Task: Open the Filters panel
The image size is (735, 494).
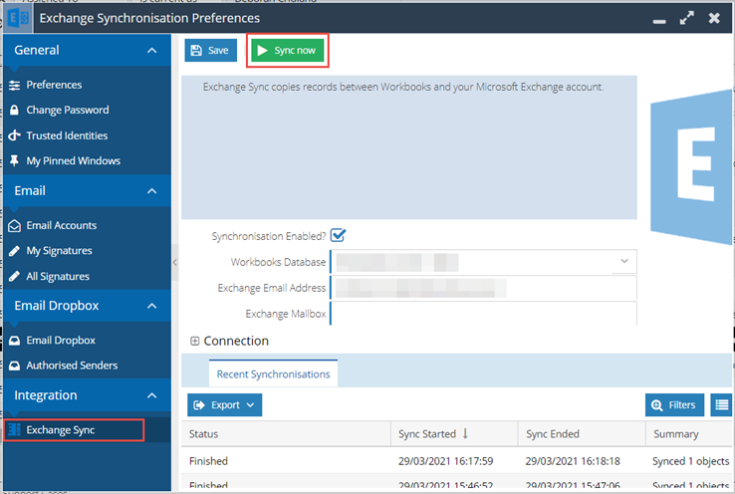Action: pyautogui.click(x=674, y=405)
